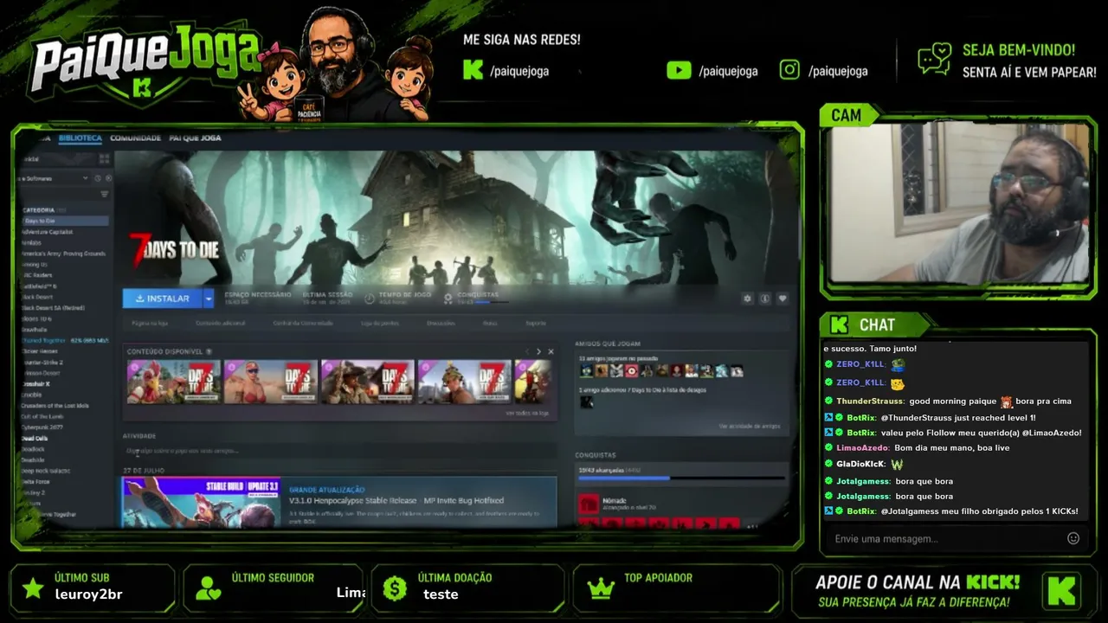Click GlaDioKIcK username in chat
Image resolution: width=1108 pixels, height=623 pixels.
pos(860,464)
